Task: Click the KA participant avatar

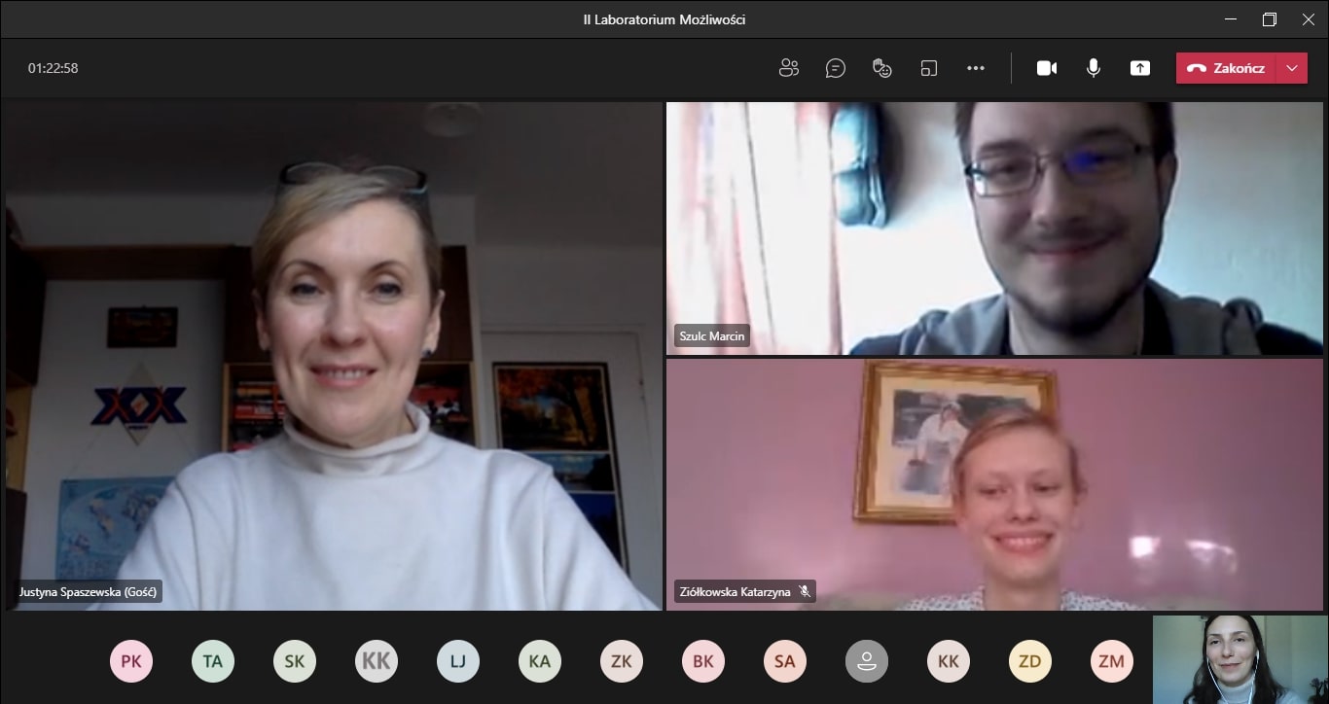Action: point(540,662)
